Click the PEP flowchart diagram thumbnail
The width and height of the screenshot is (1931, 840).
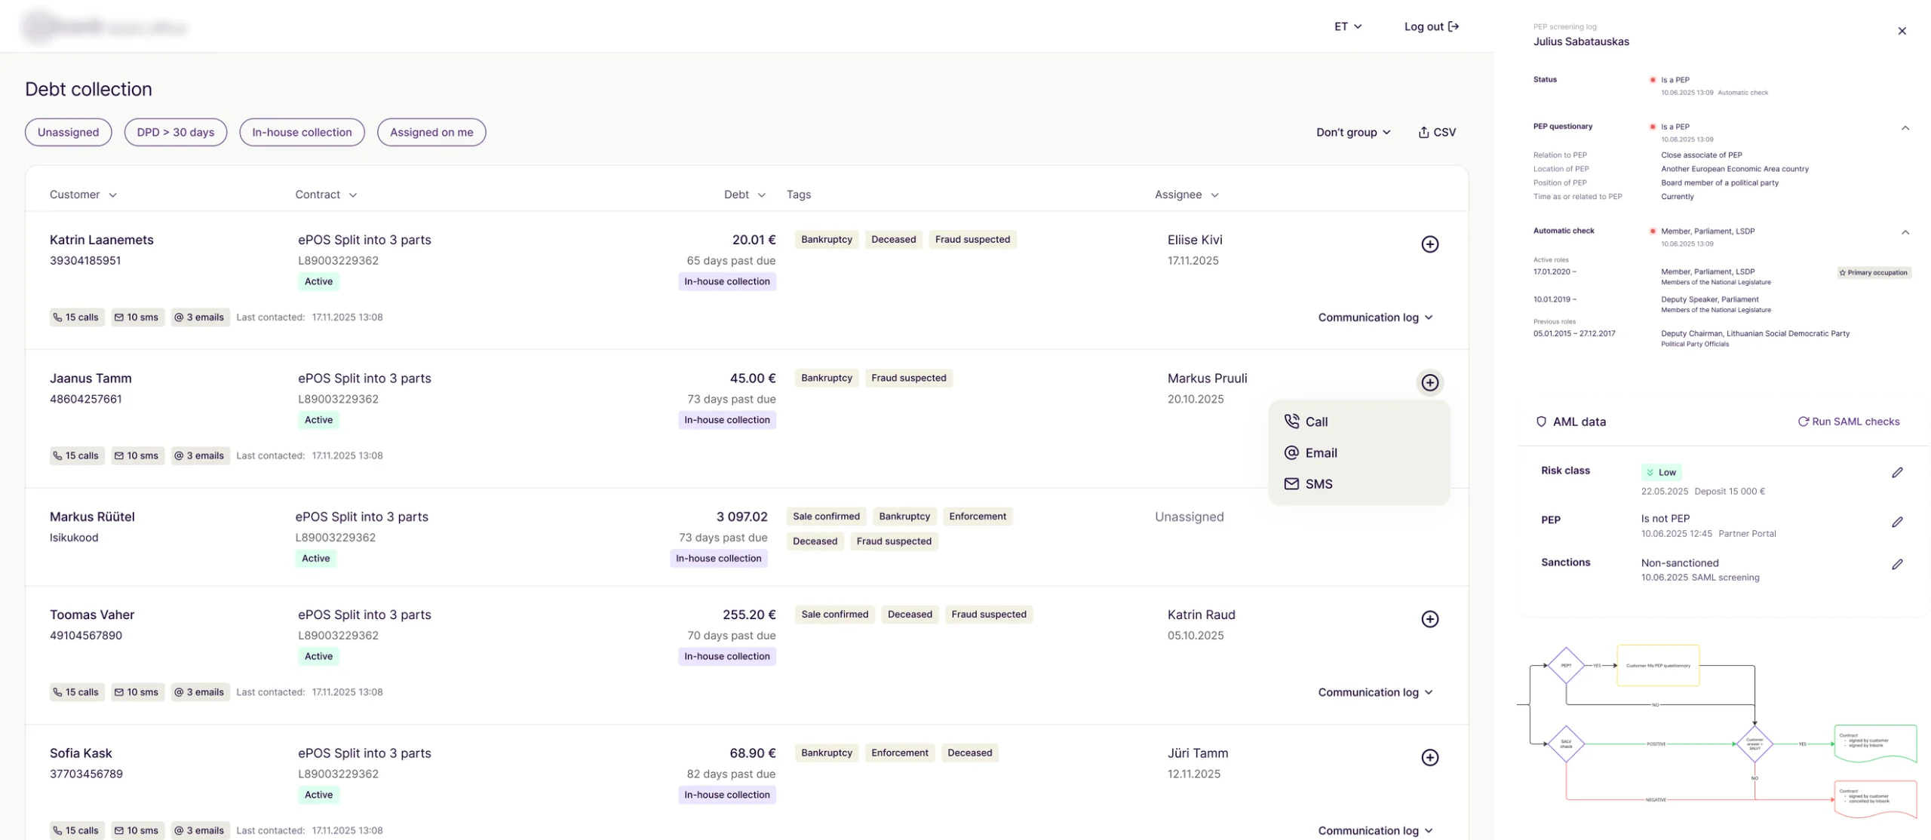point(1716,731)
